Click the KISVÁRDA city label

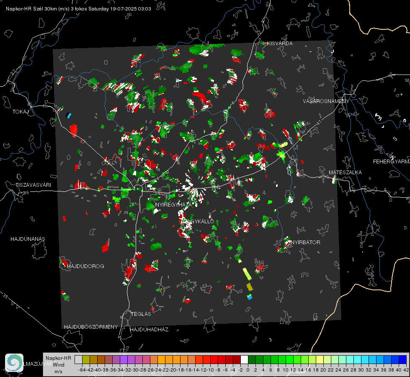pos(279,44)
